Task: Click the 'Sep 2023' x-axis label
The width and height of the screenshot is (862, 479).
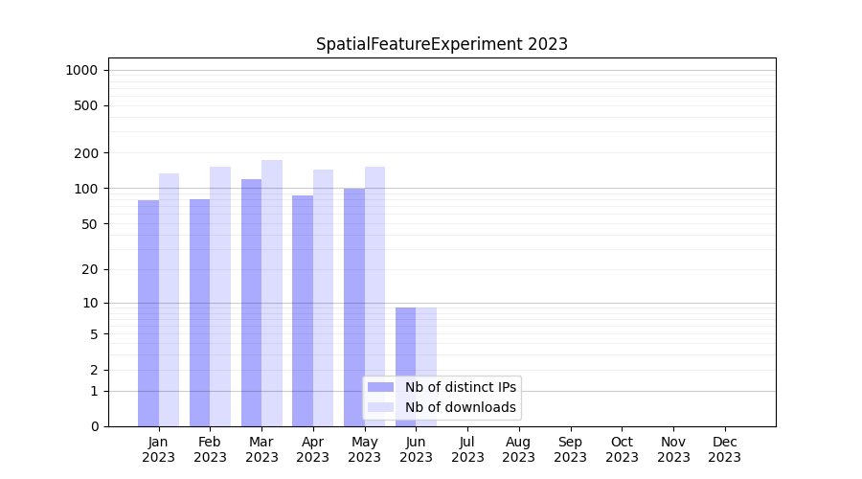Action: coord(570,449)
